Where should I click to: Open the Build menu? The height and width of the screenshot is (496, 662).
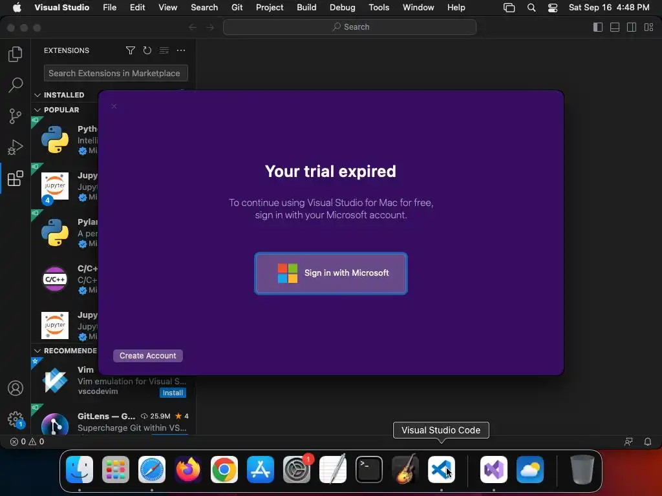[306, 7]
